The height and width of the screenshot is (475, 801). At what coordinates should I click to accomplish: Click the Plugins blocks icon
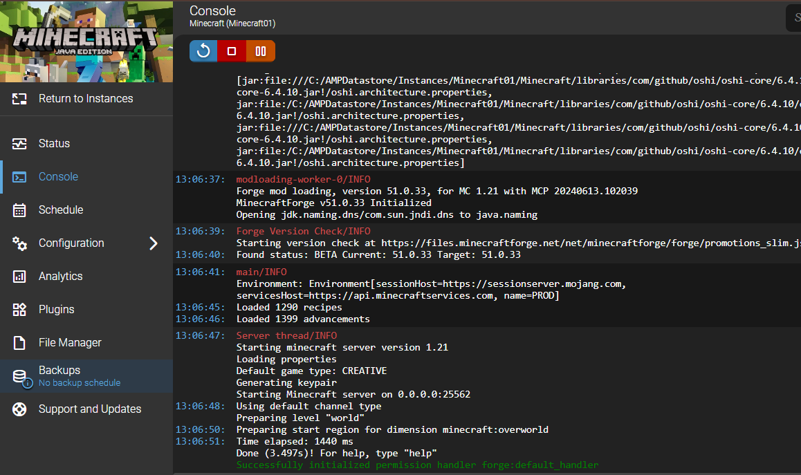point(19,310)
